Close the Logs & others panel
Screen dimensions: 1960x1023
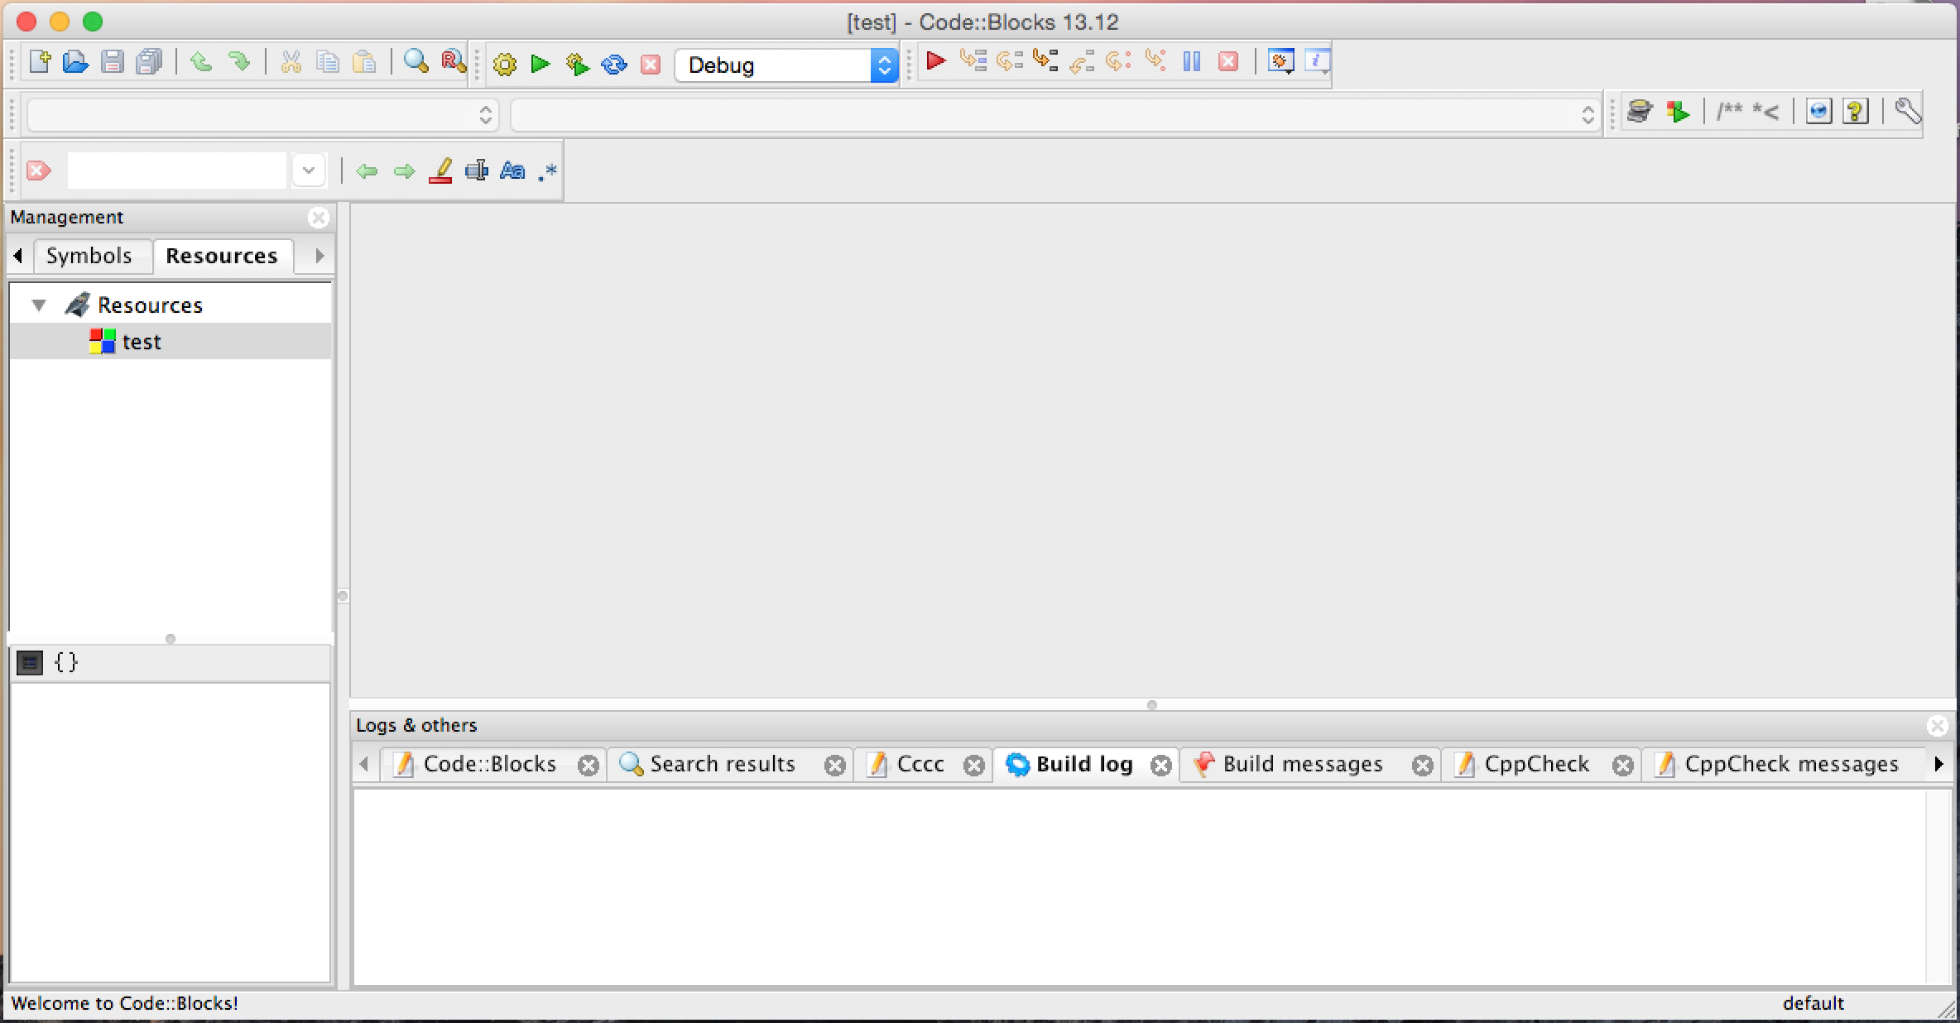(1937, 726)
